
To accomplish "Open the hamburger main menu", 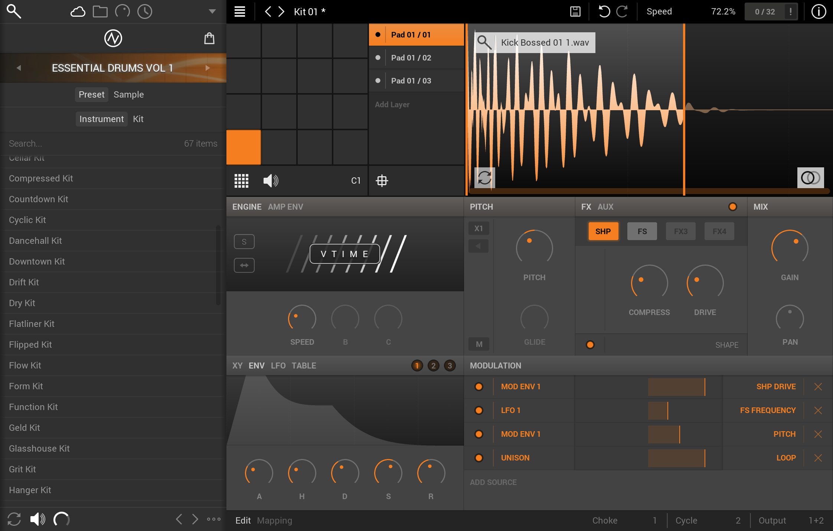I will tap(240, 12).
